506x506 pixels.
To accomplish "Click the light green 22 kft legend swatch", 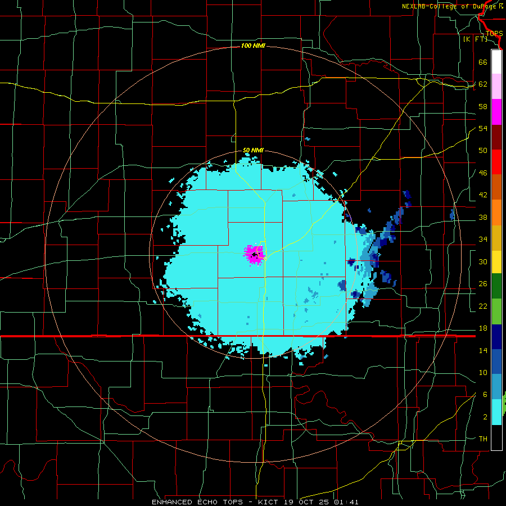I will [x=496, y=311].
